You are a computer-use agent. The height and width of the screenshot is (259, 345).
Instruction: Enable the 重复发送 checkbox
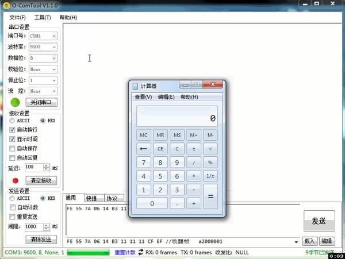click(x=12, y=217)
